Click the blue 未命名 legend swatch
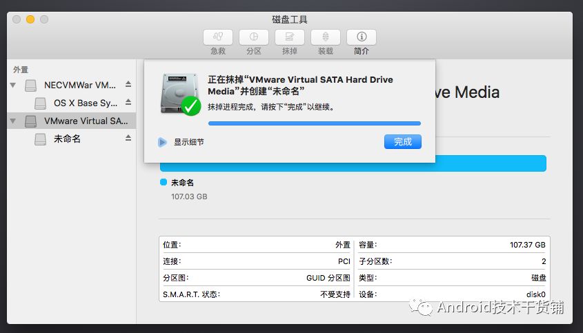 [164, 182]
